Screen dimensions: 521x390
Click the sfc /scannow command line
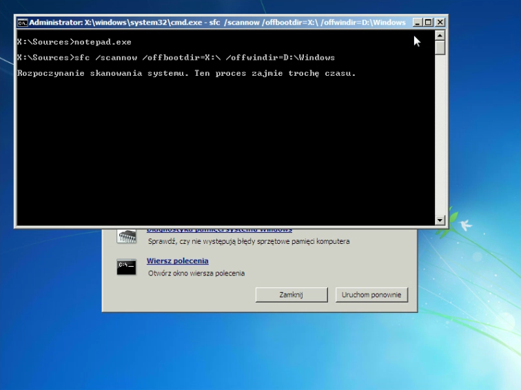176,57
